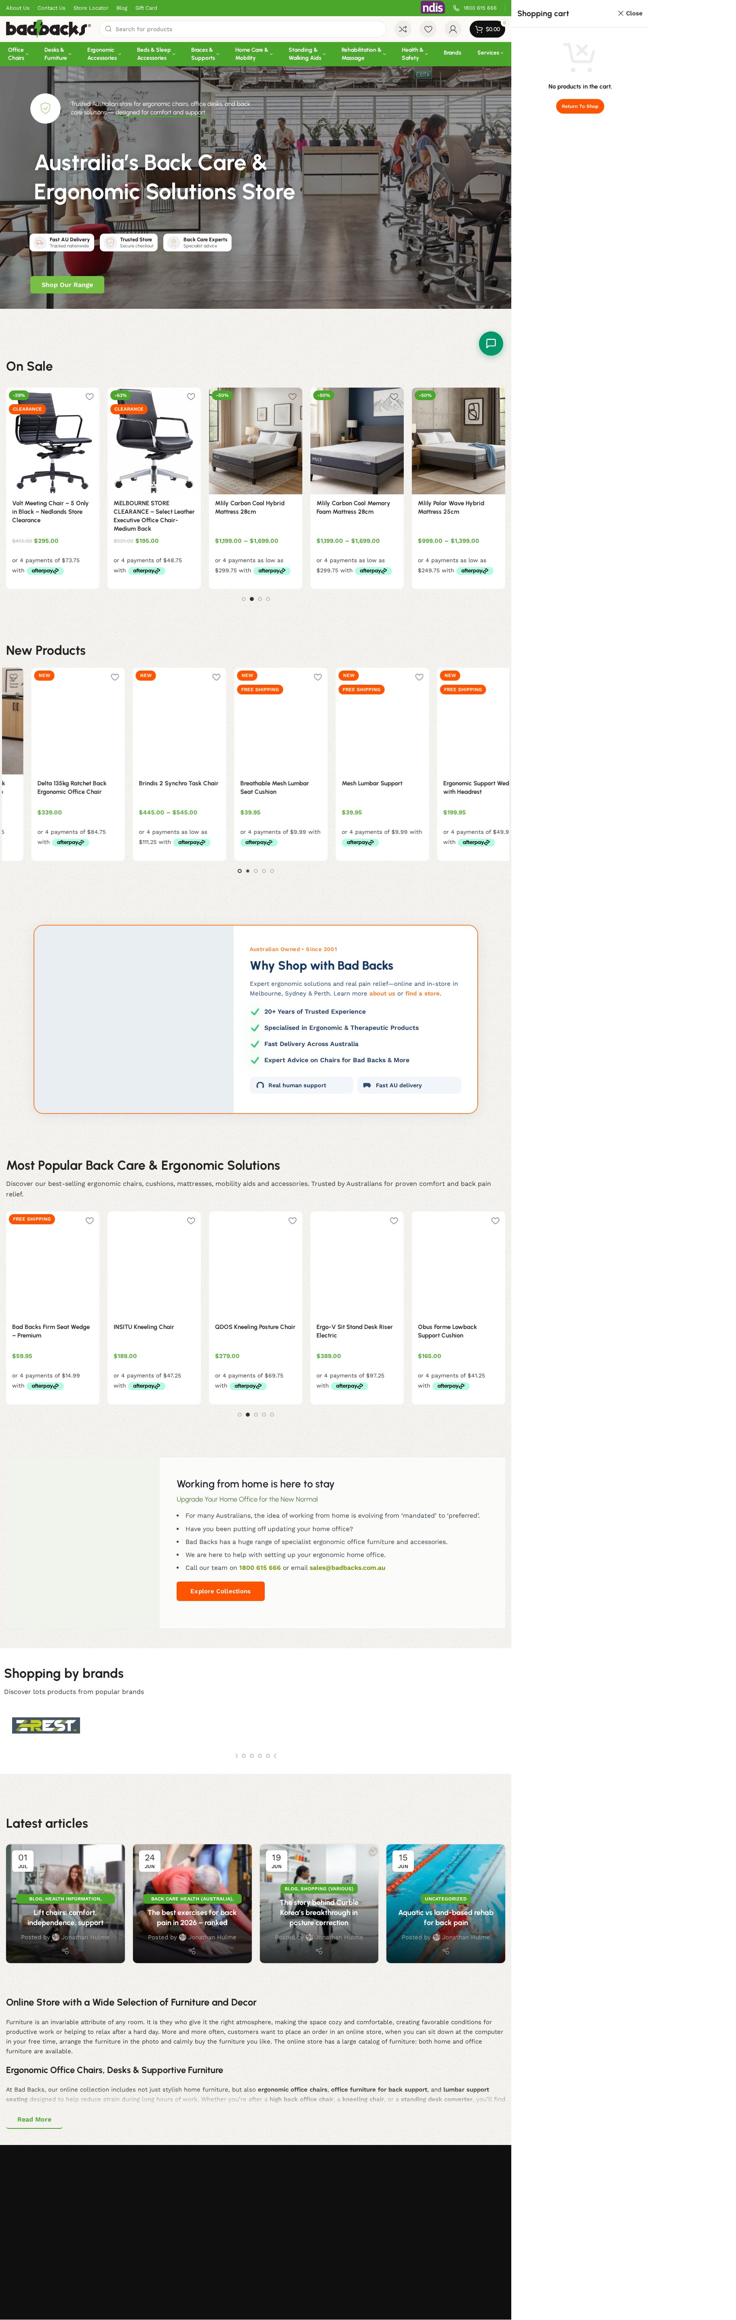Follow the 'find a store' link
This screenshot has height=2320, width=736.
[x=422, y=993]
